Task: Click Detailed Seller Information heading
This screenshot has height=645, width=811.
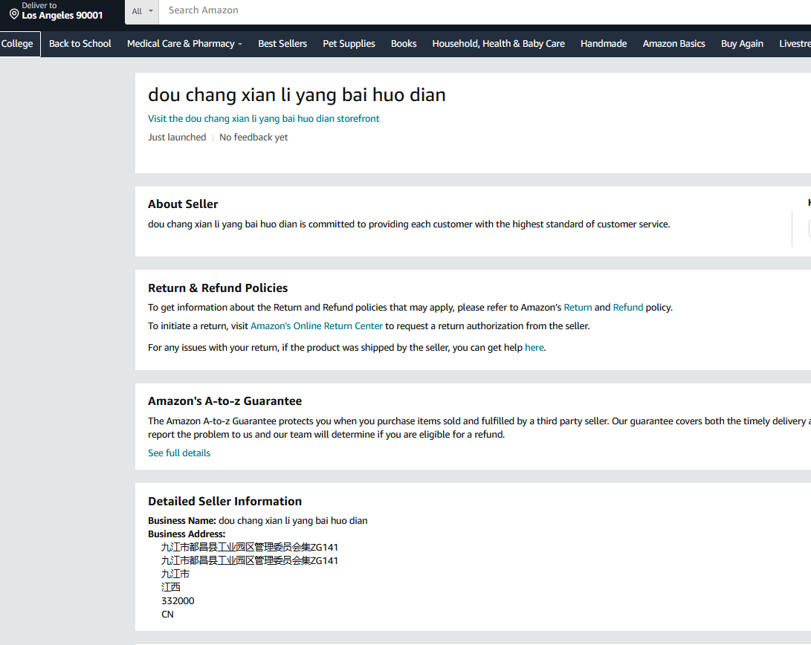Action: pos(224,502)
